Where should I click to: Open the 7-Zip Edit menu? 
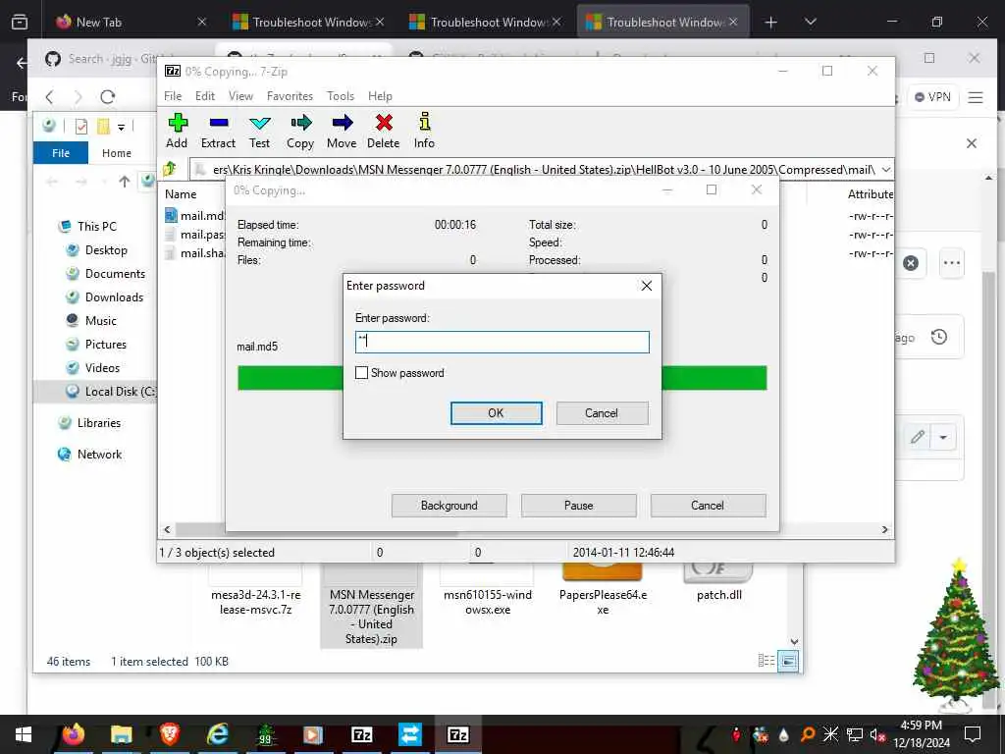point(205,96)
